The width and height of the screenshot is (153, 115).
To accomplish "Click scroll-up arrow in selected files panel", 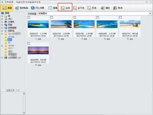I will point(24,94).
